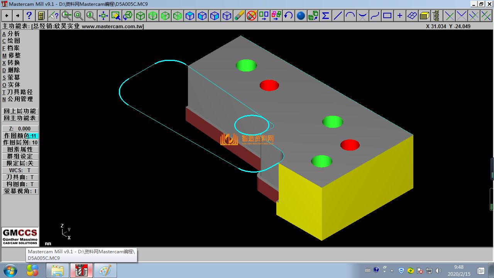The width and height of the screenshot is (494, 278).
Task: Click the rectangle drawing tool icon
Action: (387, 16)
